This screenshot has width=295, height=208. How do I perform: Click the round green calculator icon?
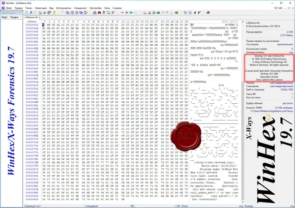[x=177, y=13]
